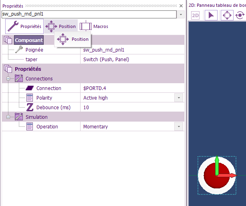This screenshot has height=206, width=246.
Task: Collapse the Connections tree group
Action: (8, 78)
